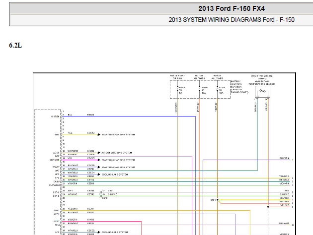This screenshot has height=235, width=313.
Task: Open the Cooling Fans System reference near pin 18
Action: 115,175
